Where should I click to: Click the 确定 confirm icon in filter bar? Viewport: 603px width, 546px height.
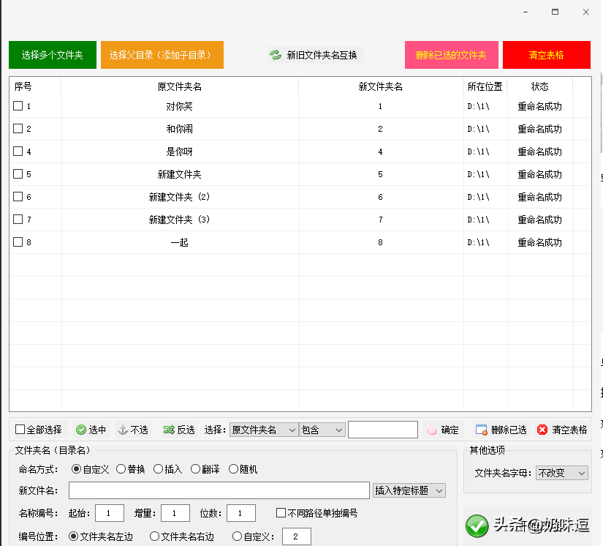click(x=431, y=430)
